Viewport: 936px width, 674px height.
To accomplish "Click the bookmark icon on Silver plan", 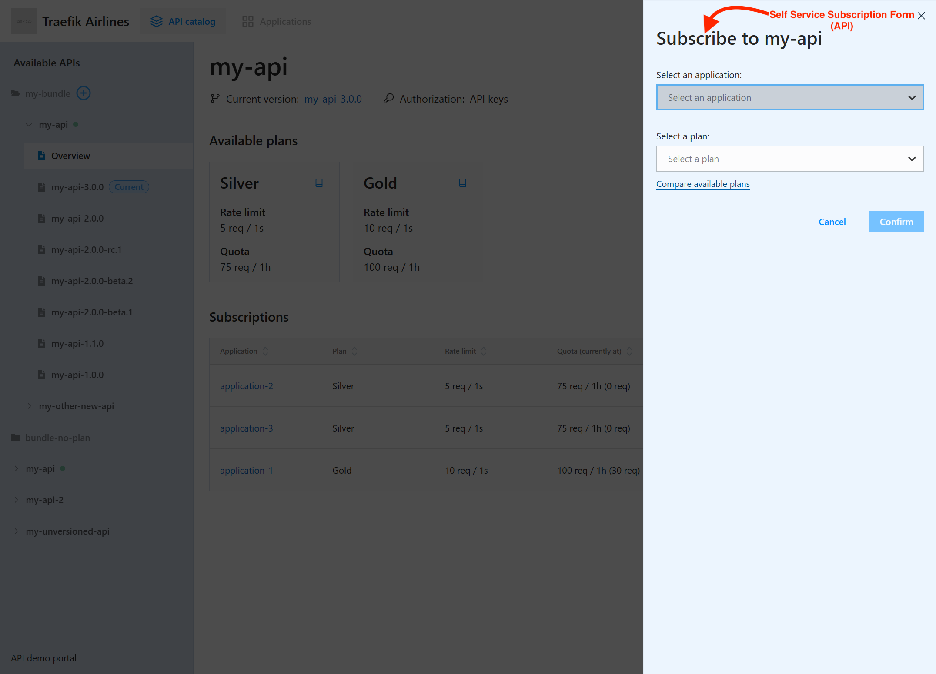I will [x=318, y=183].
